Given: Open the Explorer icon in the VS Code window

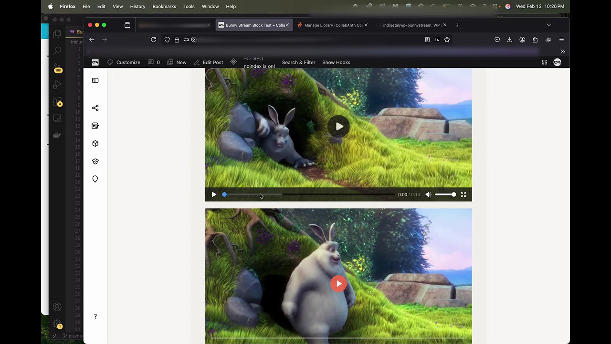Looking at the screenshot, I should pos(57,34).
